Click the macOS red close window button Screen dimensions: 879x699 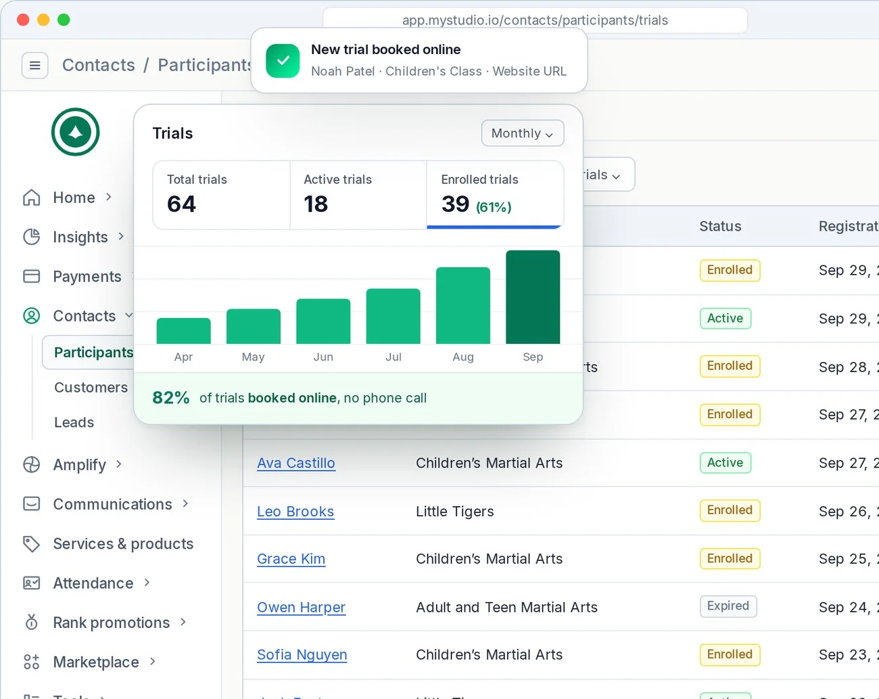tap(23, 20)
